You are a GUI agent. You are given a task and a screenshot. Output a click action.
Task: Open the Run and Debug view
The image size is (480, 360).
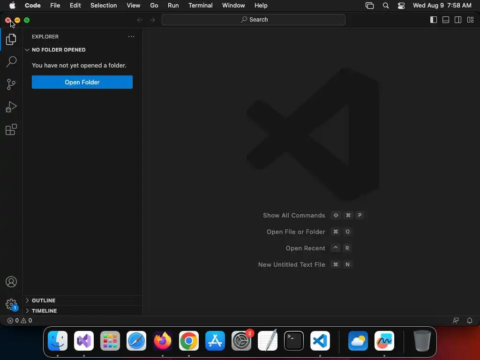pos(11,107)
